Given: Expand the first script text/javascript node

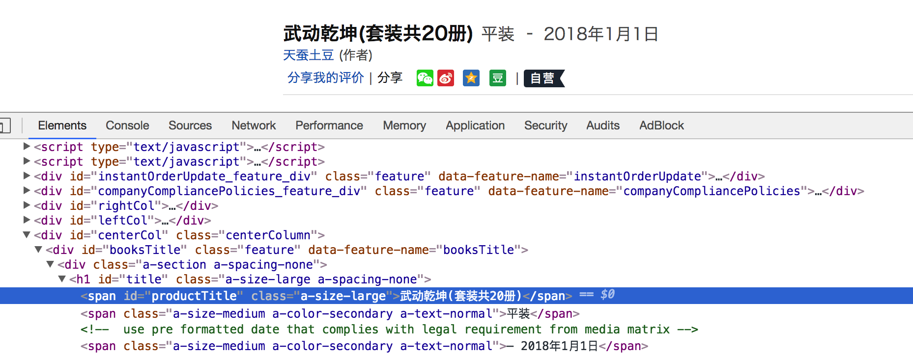Looking at the screenshot, I should [x=27, y=146].
